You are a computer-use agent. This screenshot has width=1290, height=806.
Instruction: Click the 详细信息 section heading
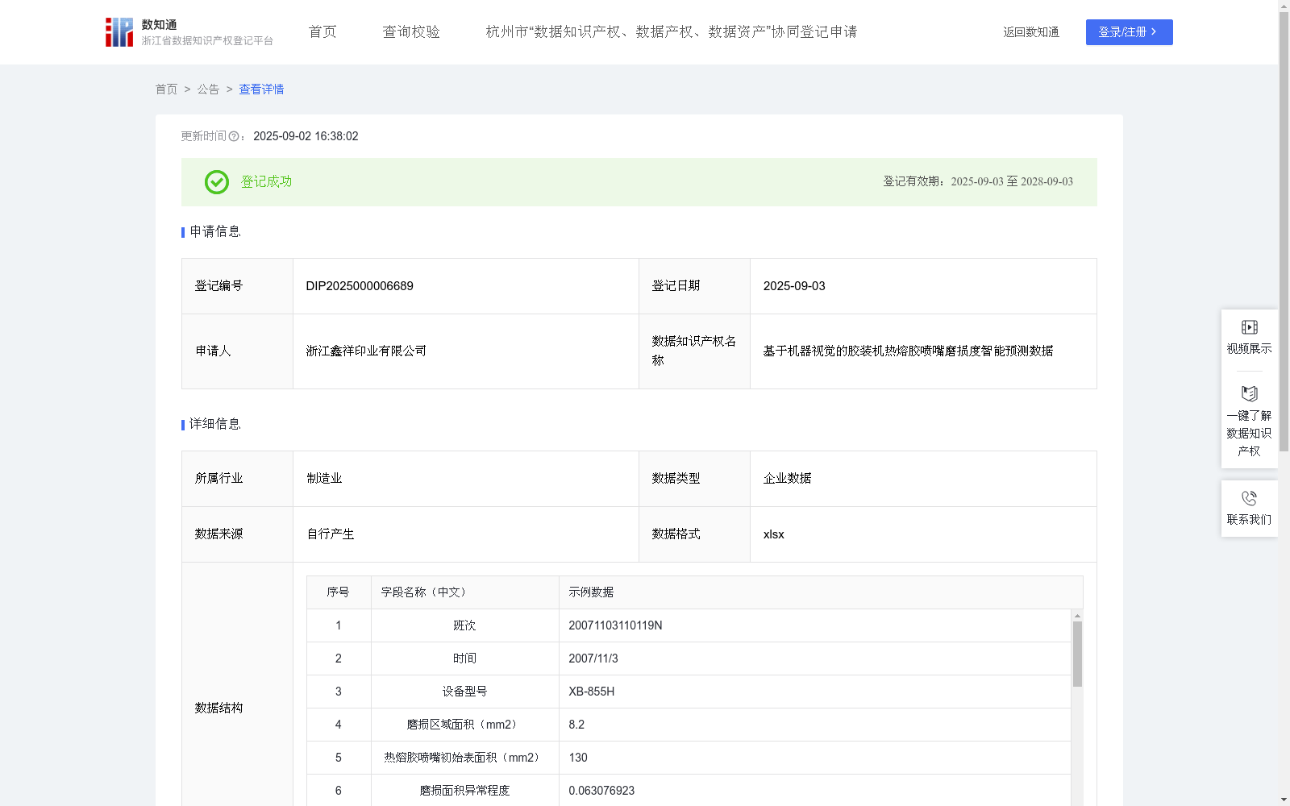click(x=215, y=424)
